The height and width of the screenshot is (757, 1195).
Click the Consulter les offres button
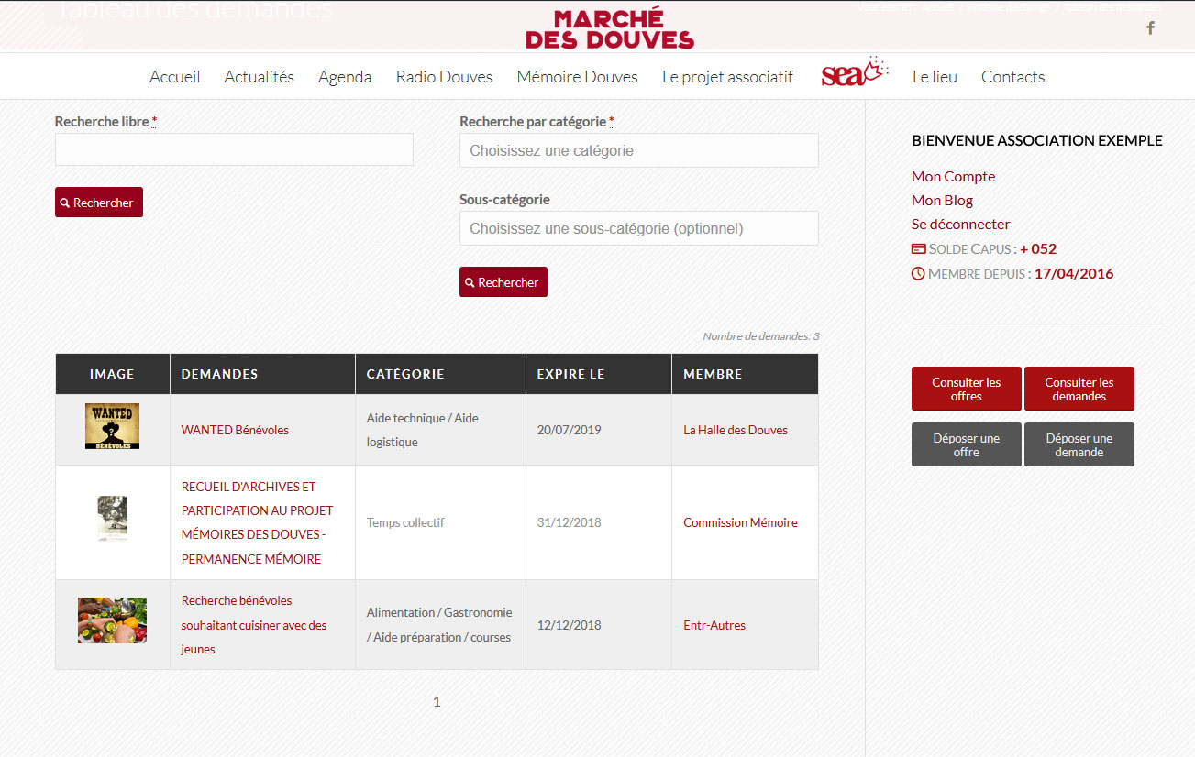[966, 389]
